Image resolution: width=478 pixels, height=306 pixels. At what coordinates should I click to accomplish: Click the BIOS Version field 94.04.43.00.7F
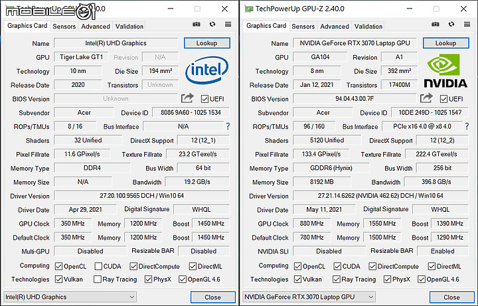355,98
